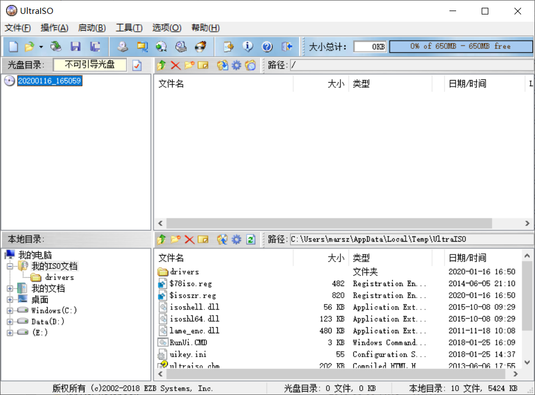Click the blue Information icon
Viewport: 535px width, 395px height.
coord(248,47)
